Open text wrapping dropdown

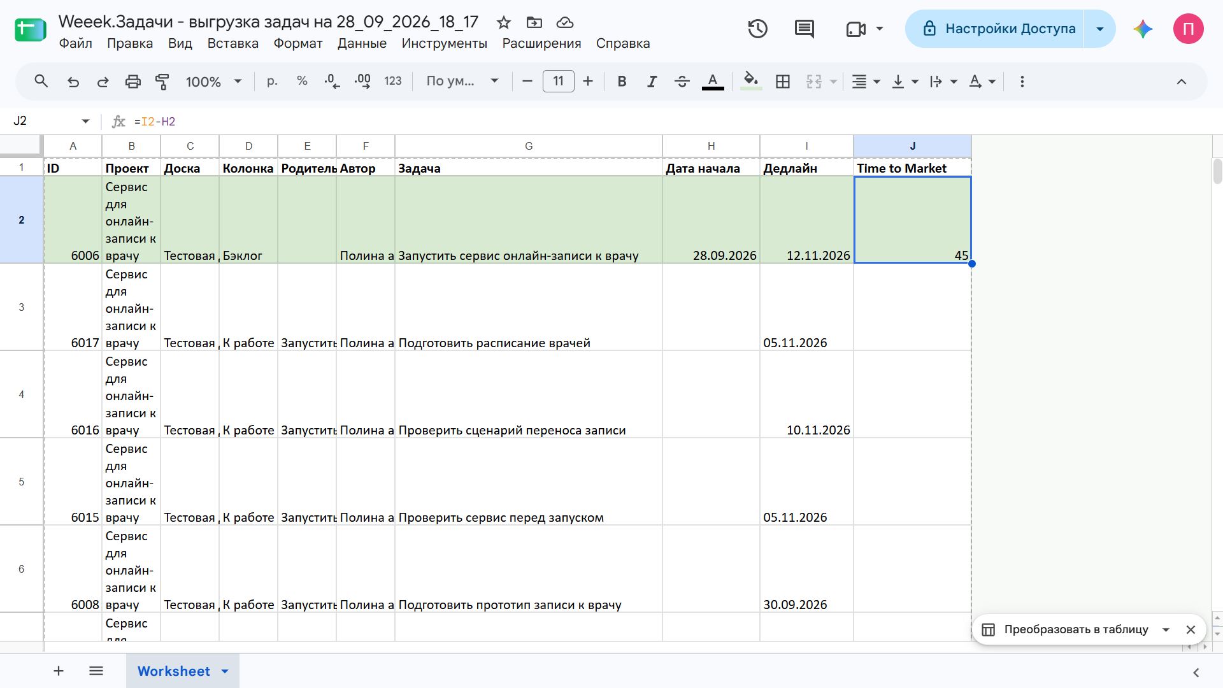[943, 81]
